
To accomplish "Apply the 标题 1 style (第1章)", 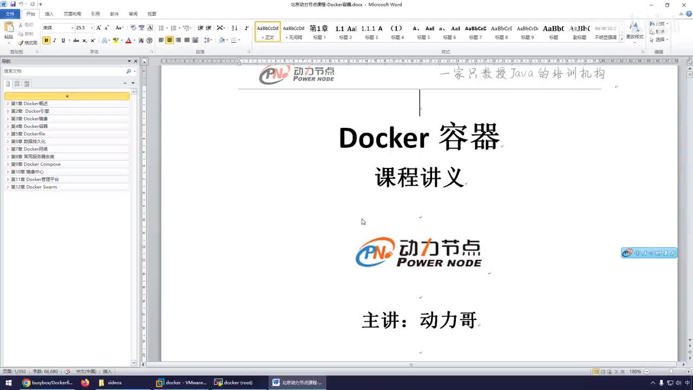I will pyautogui.click(x=319, y=31).
